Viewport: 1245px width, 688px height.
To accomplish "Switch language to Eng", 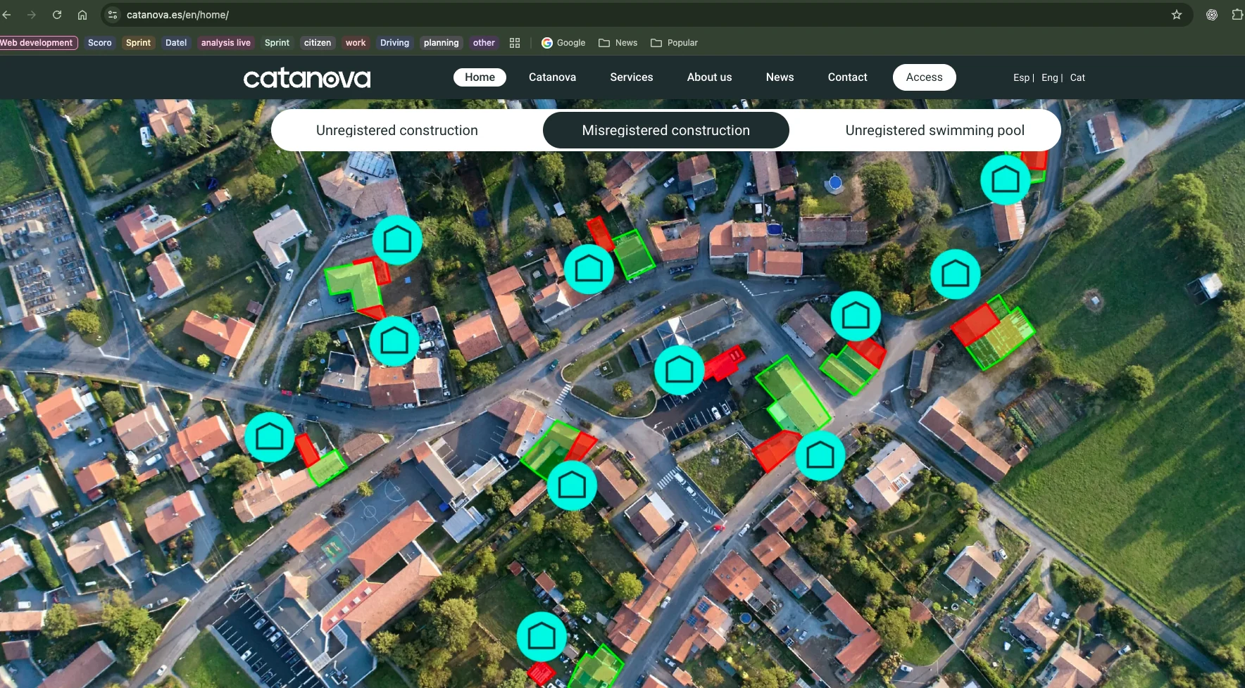I will pos(1049,77).
